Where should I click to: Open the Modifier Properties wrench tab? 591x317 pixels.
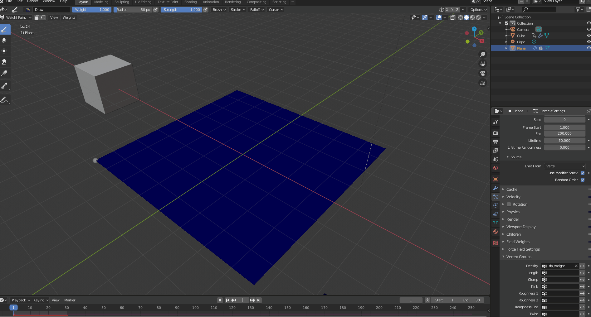point(496,188)
